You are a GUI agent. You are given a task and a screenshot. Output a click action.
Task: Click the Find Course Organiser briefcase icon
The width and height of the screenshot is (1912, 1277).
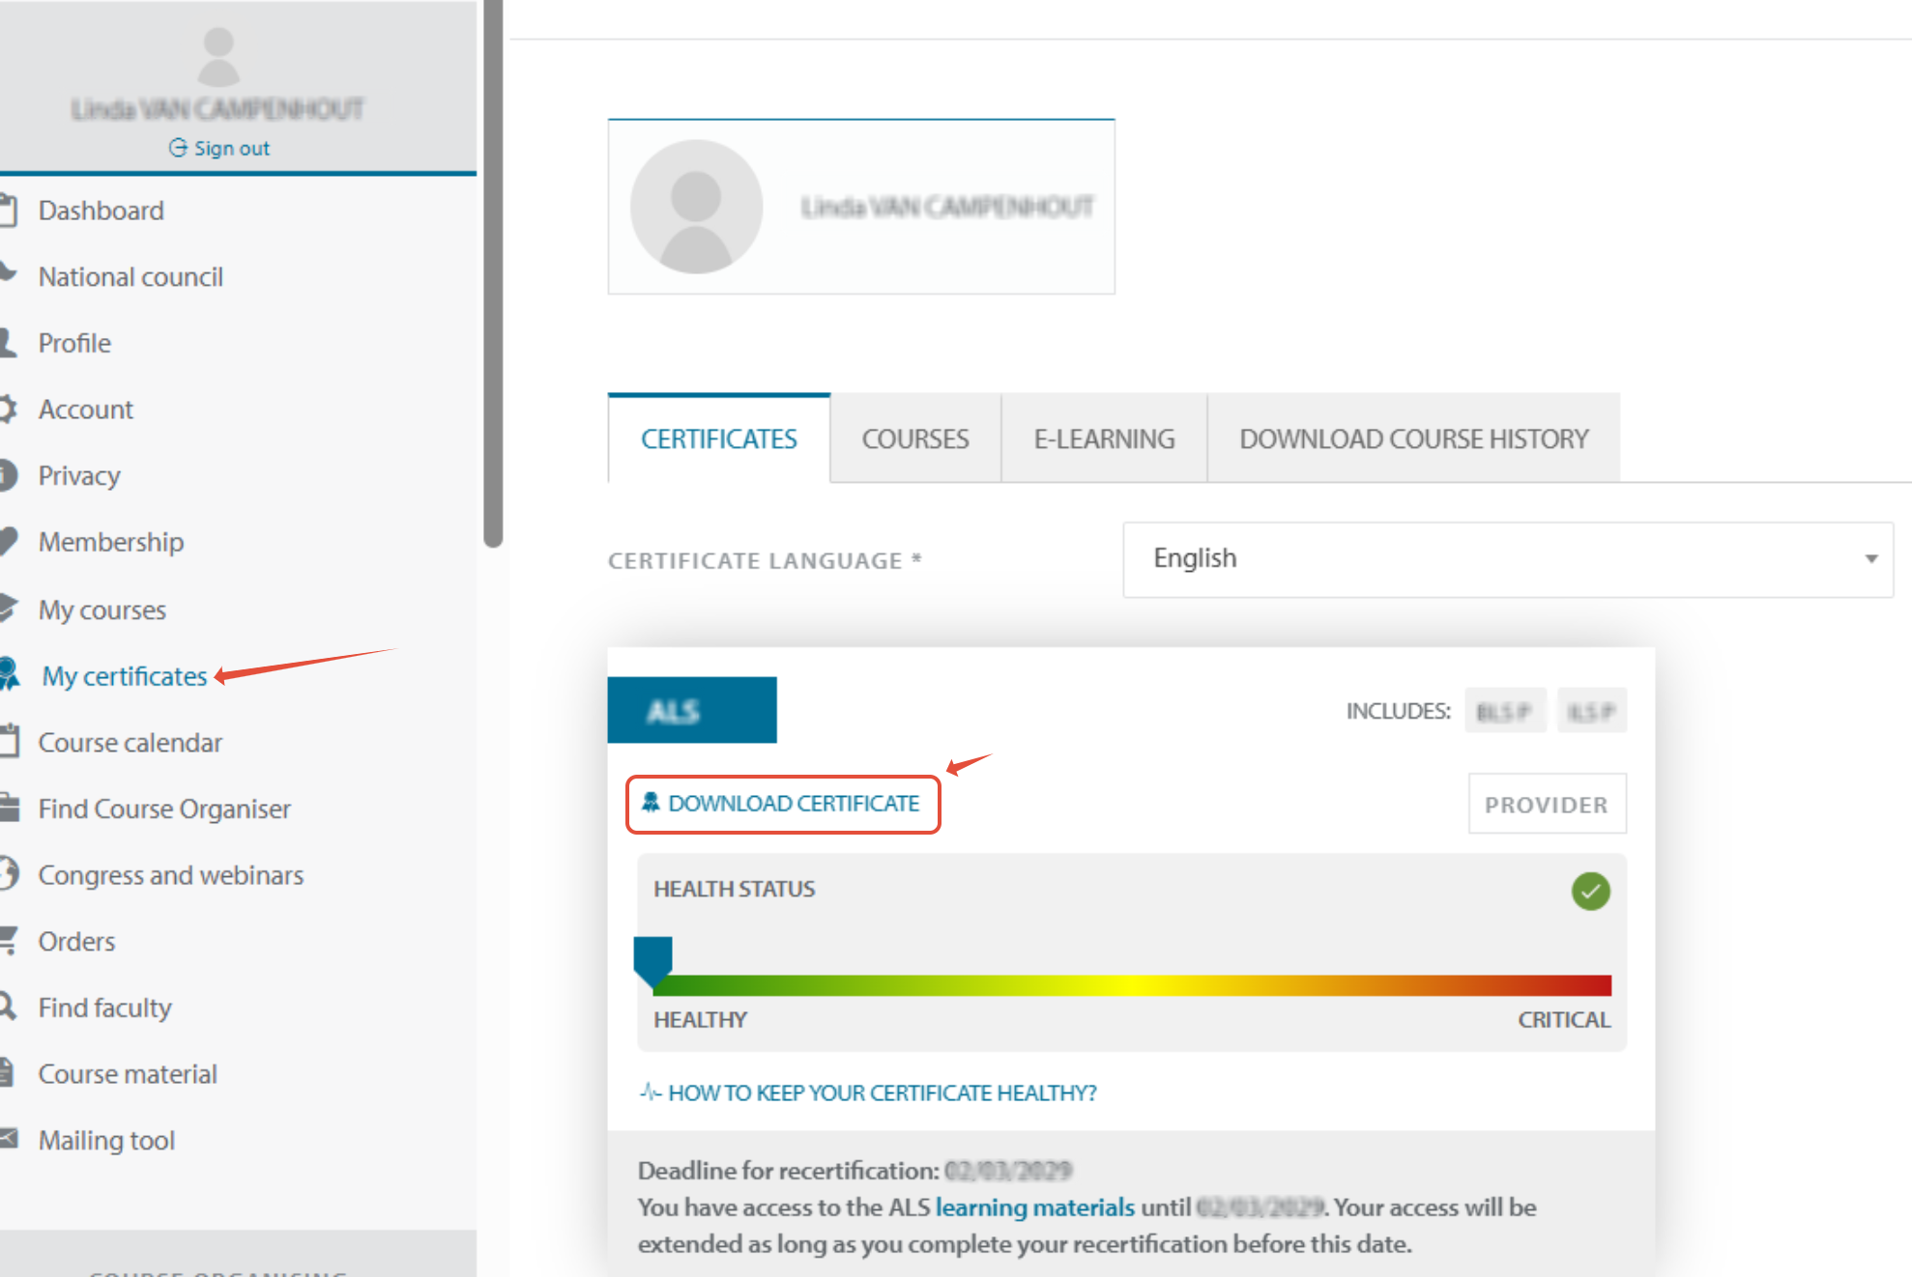click(x=10, y=808)
